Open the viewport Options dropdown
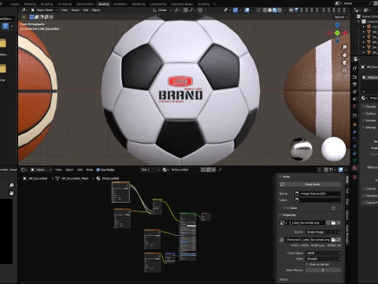The image size is (378, 284). pos(341,17)
